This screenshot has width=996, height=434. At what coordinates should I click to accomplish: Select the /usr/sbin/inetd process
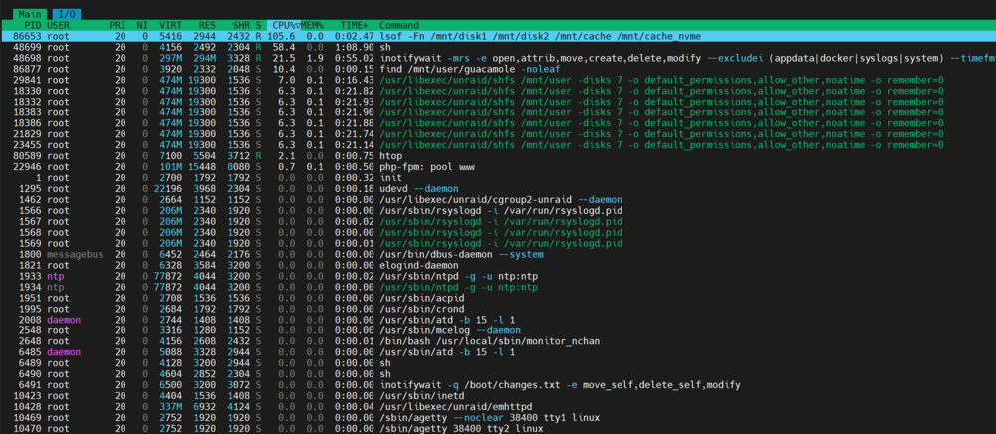pos(498,395)
